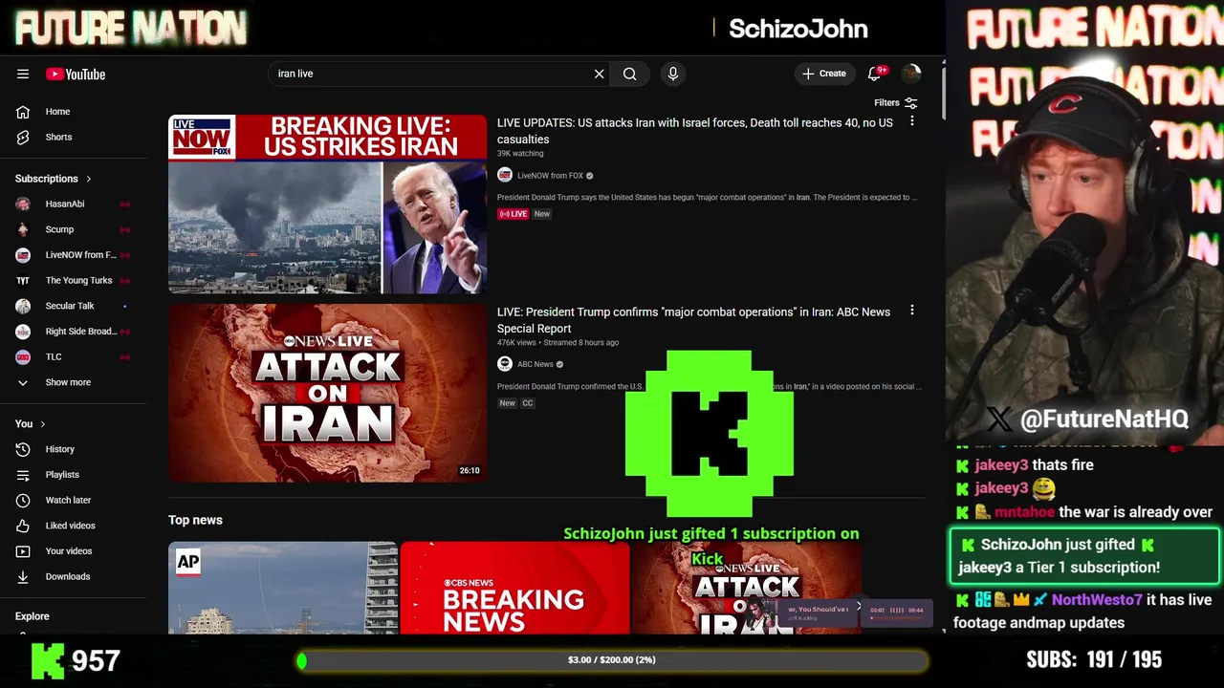Open the LIVE UPDATES US attacks Iran title

click(x=695, y=131)
